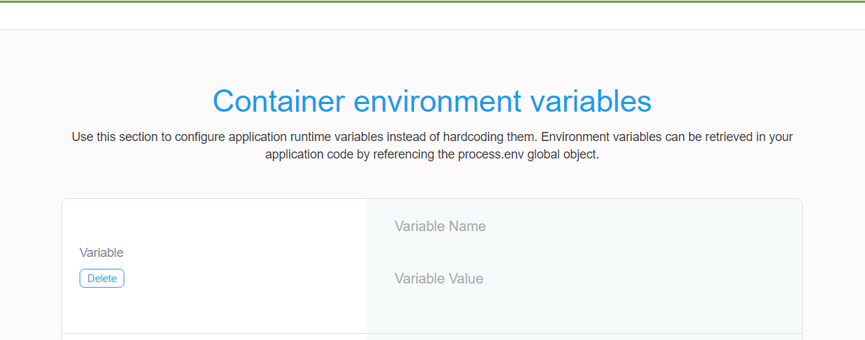Click the white left panel of variable card
The width and height of the screenshot is (865, 340).
point(215,266)
